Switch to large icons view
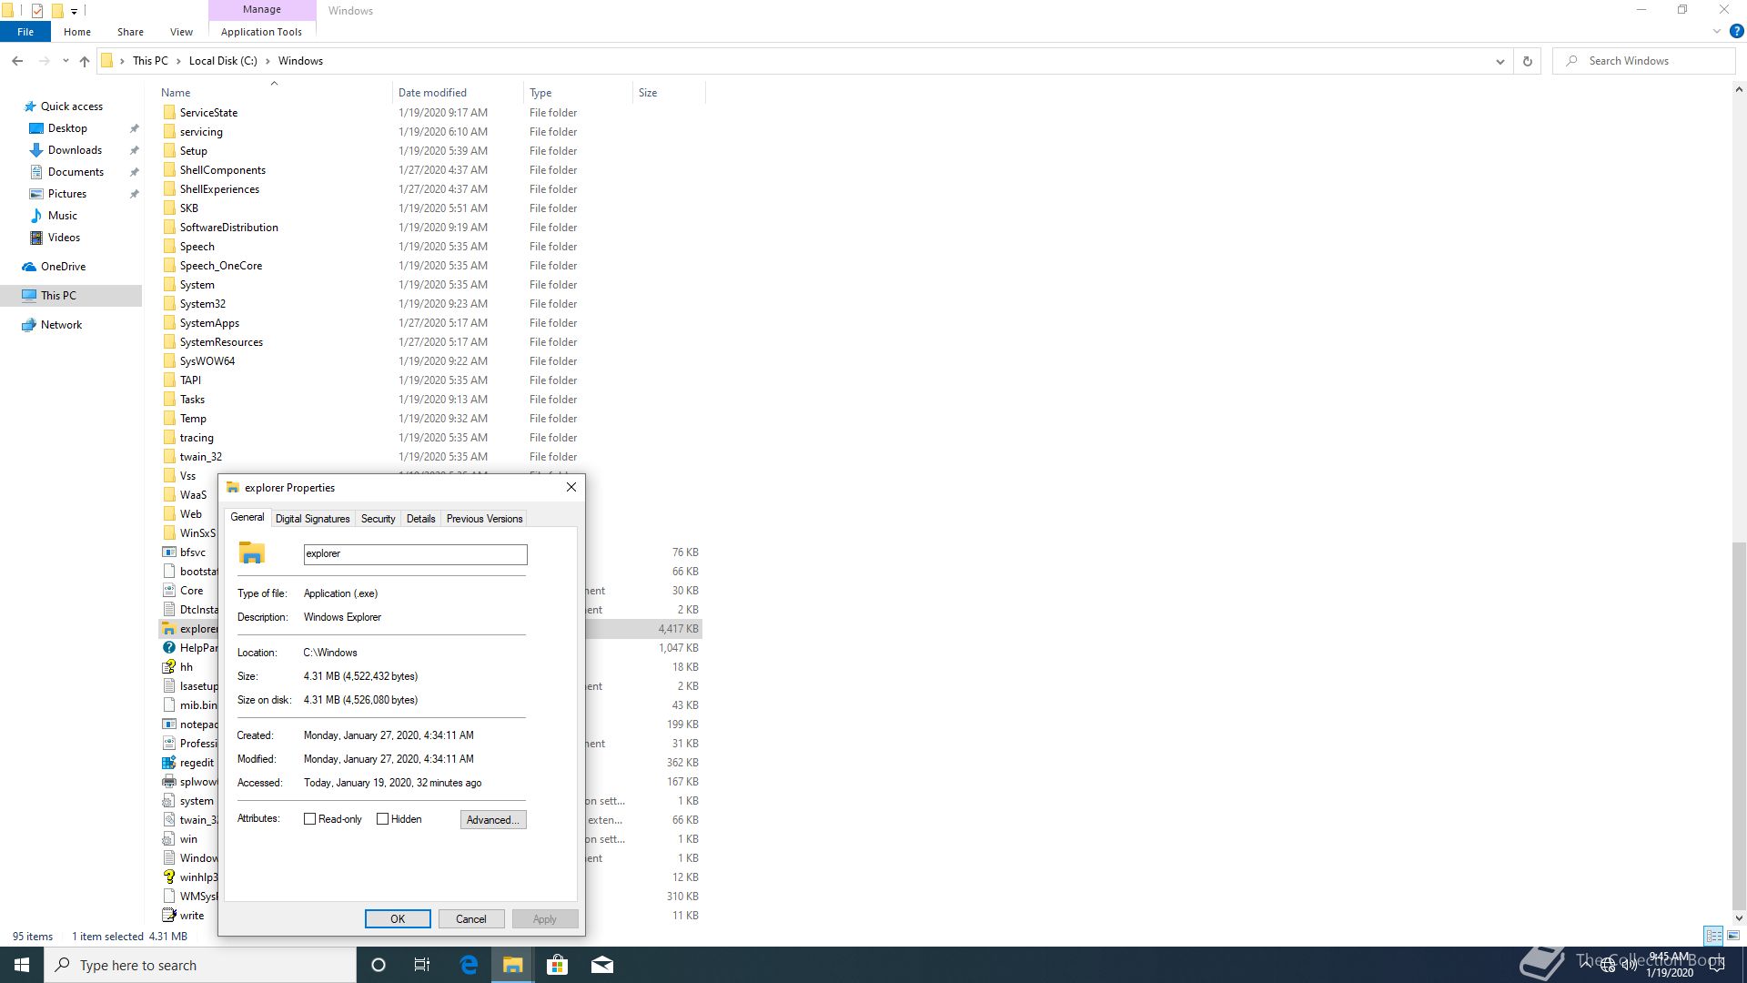The image size is (1747, 983). (1733, 936)
